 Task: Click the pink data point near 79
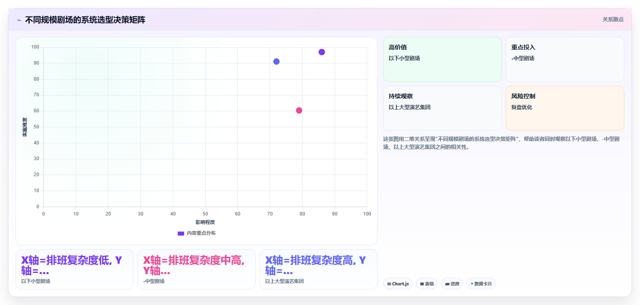299,110
